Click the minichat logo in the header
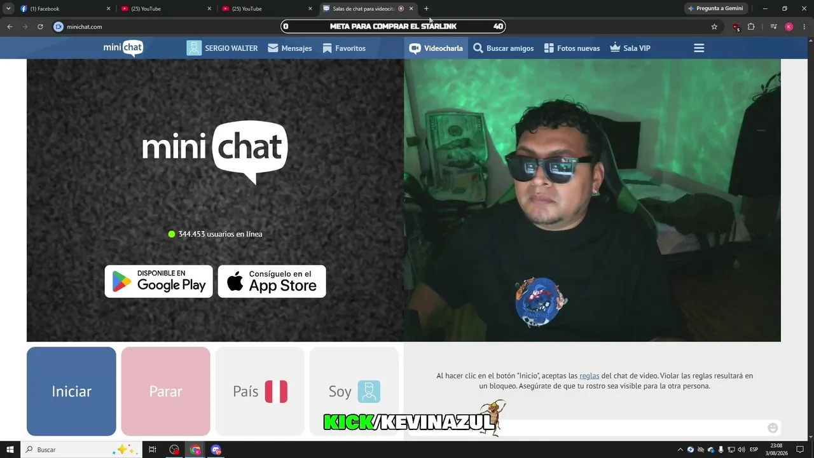 click(123, 48)
